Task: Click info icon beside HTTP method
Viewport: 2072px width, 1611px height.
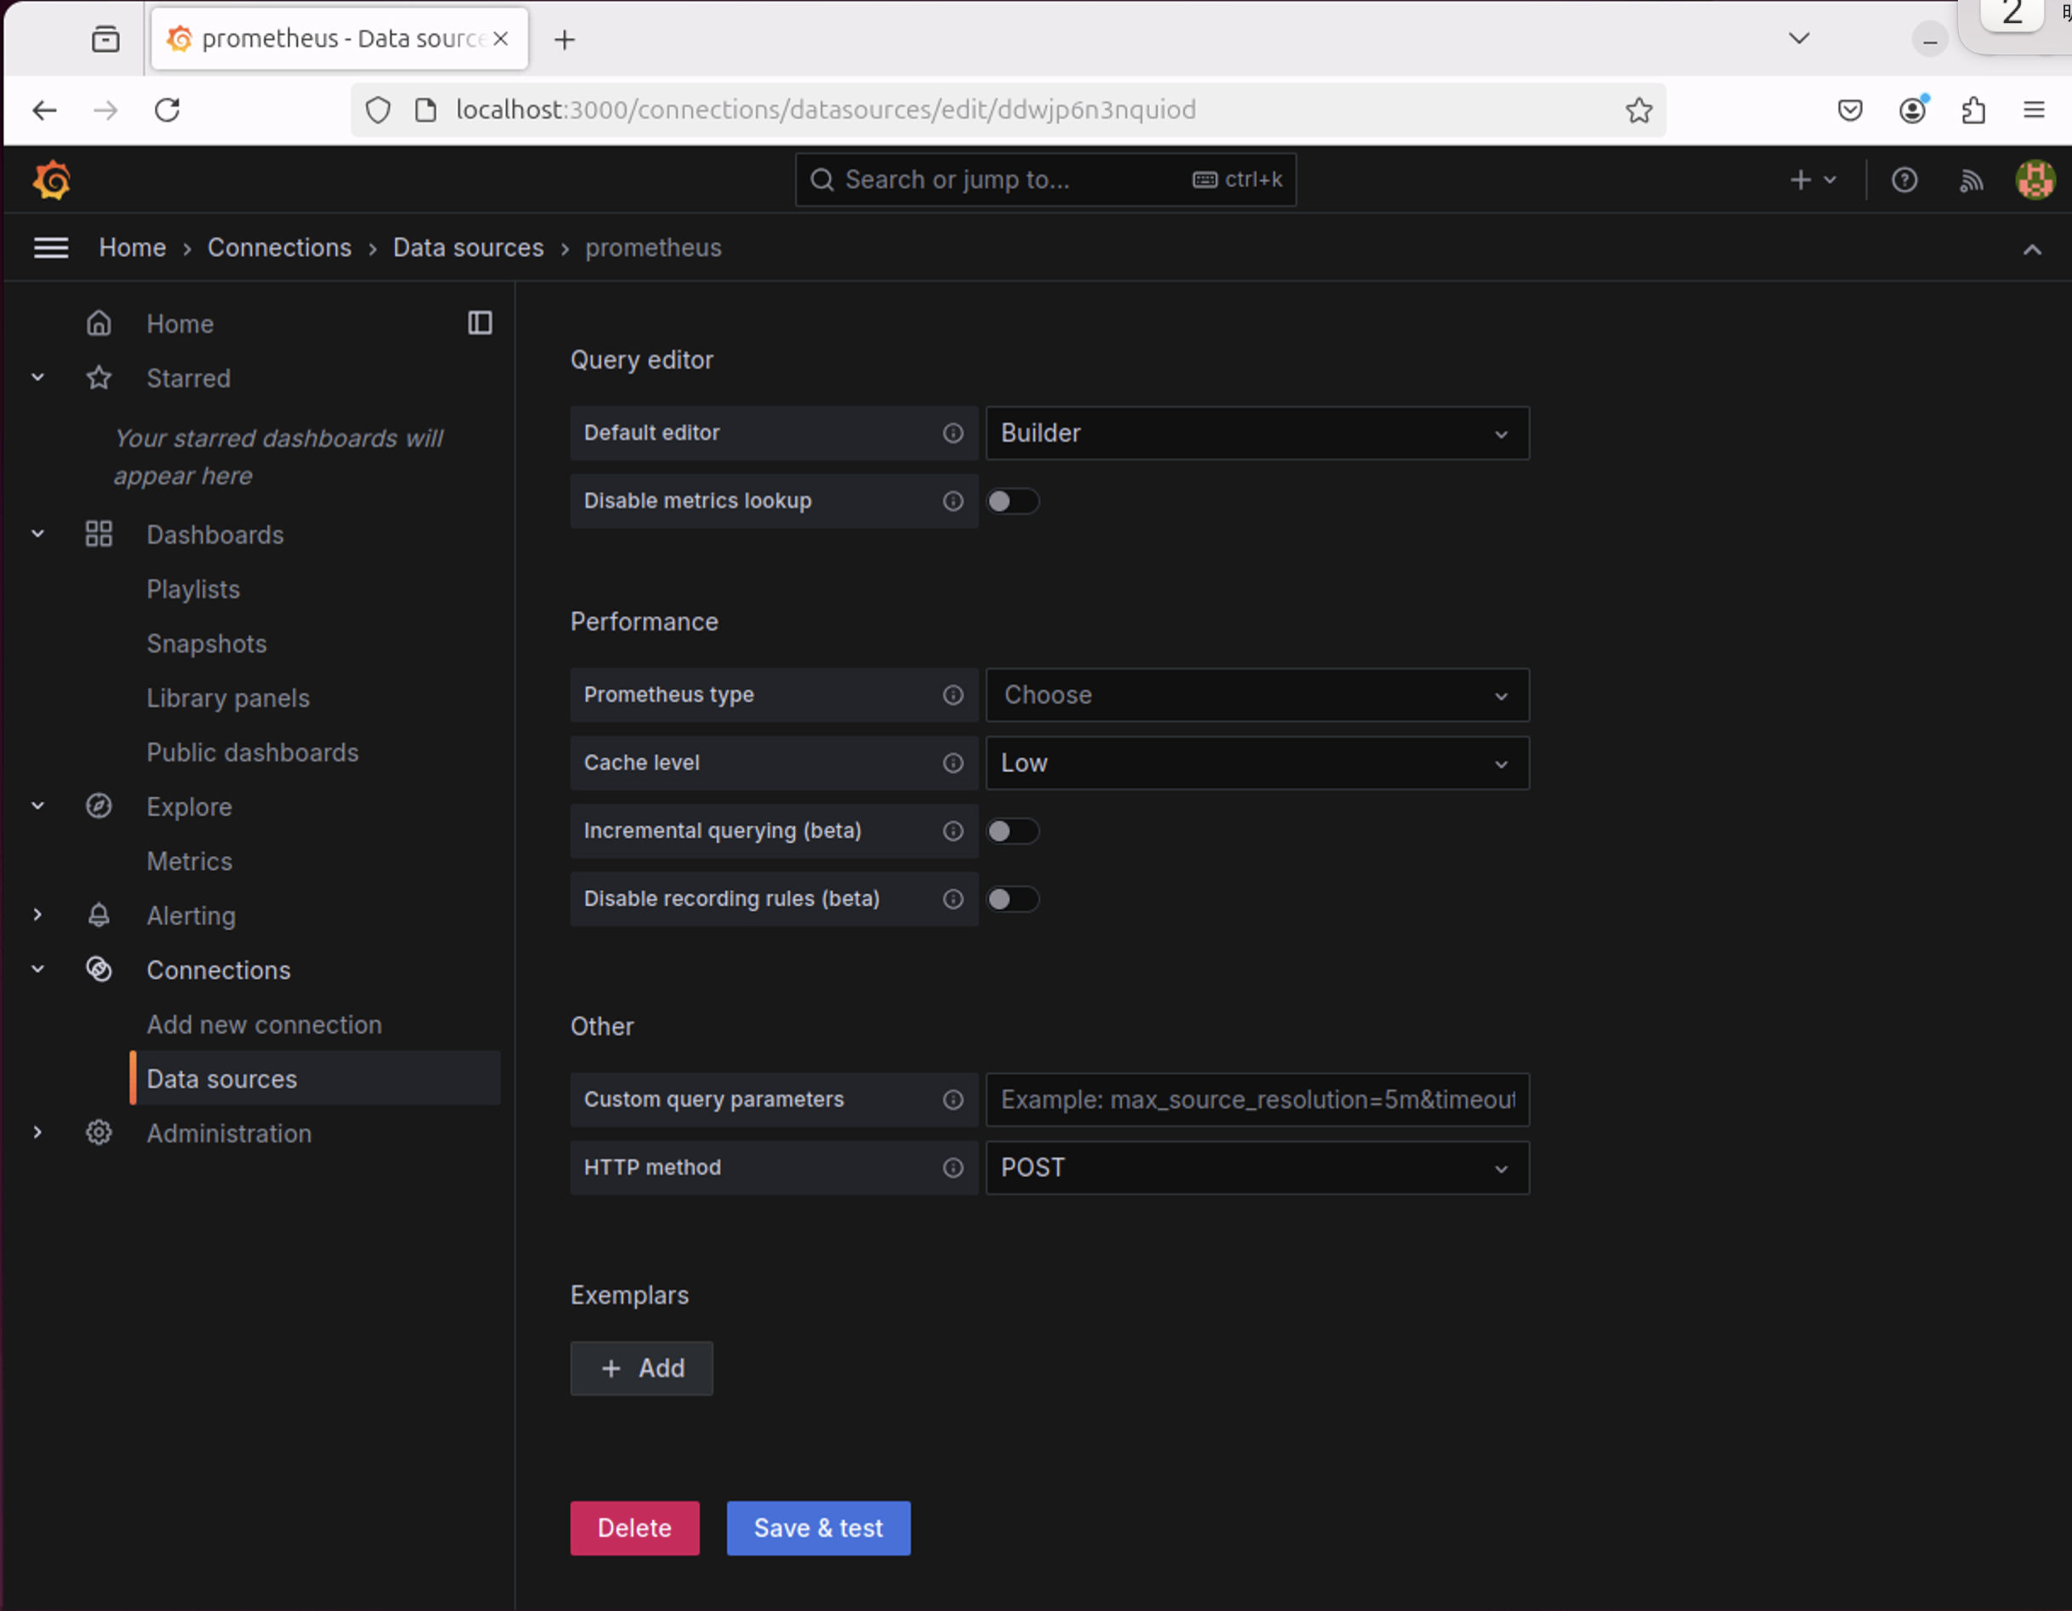Action: click(x=953, y=1168)
